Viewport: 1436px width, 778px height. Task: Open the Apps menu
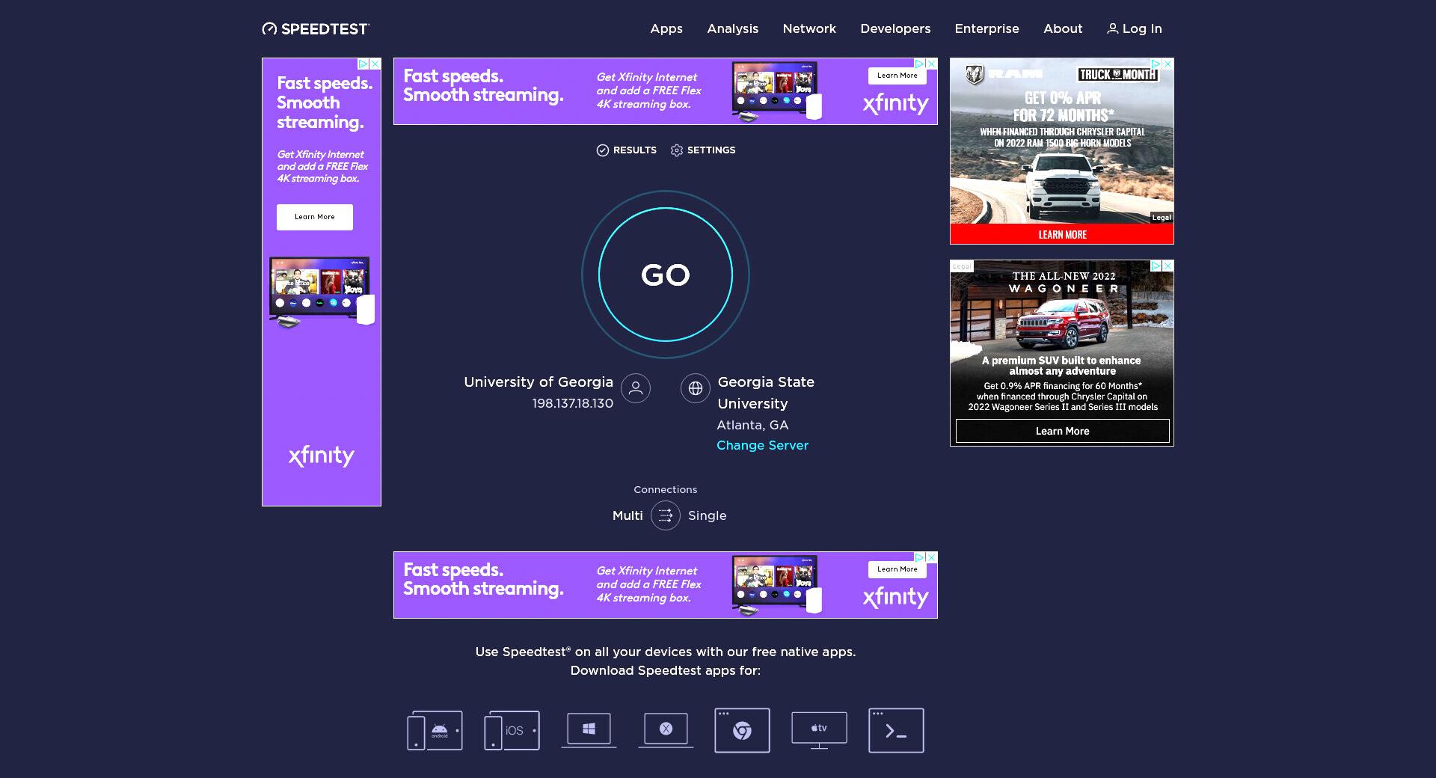point(666,28)
